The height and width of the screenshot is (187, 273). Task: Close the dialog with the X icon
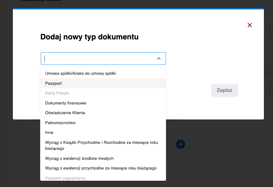249,25
